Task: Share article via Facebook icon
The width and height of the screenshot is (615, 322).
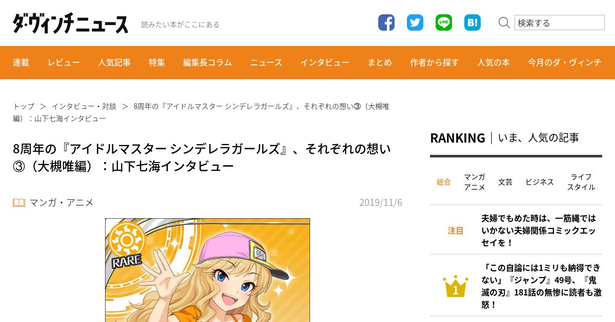Action: [x=386, y=22]
